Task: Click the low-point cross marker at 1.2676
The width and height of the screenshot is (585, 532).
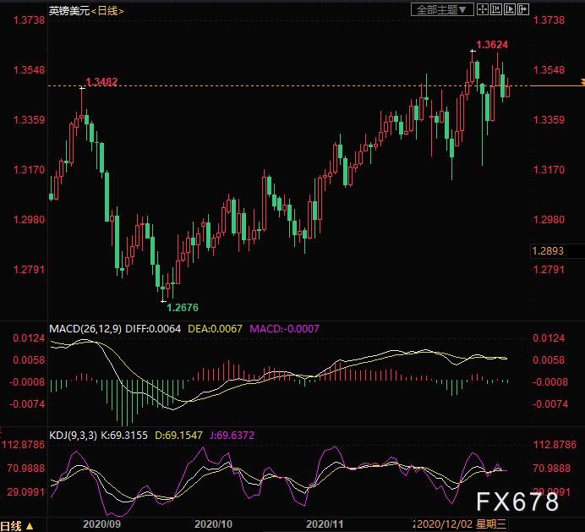Action: [163, 301]
